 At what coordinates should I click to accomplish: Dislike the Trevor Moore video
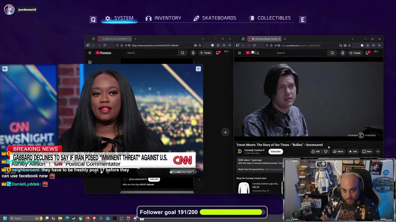[326, 151]
